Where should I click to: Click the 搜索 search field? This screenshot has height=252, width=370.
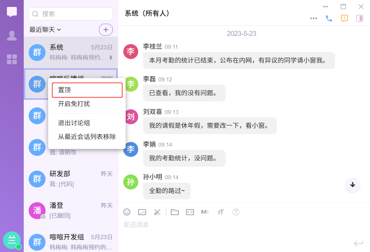coord(71,14)
